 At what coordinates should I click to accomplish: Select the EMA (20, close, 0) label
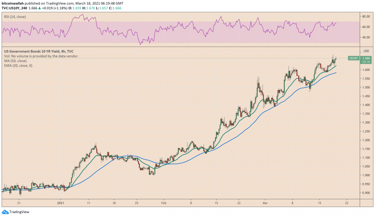coord(18,65)
